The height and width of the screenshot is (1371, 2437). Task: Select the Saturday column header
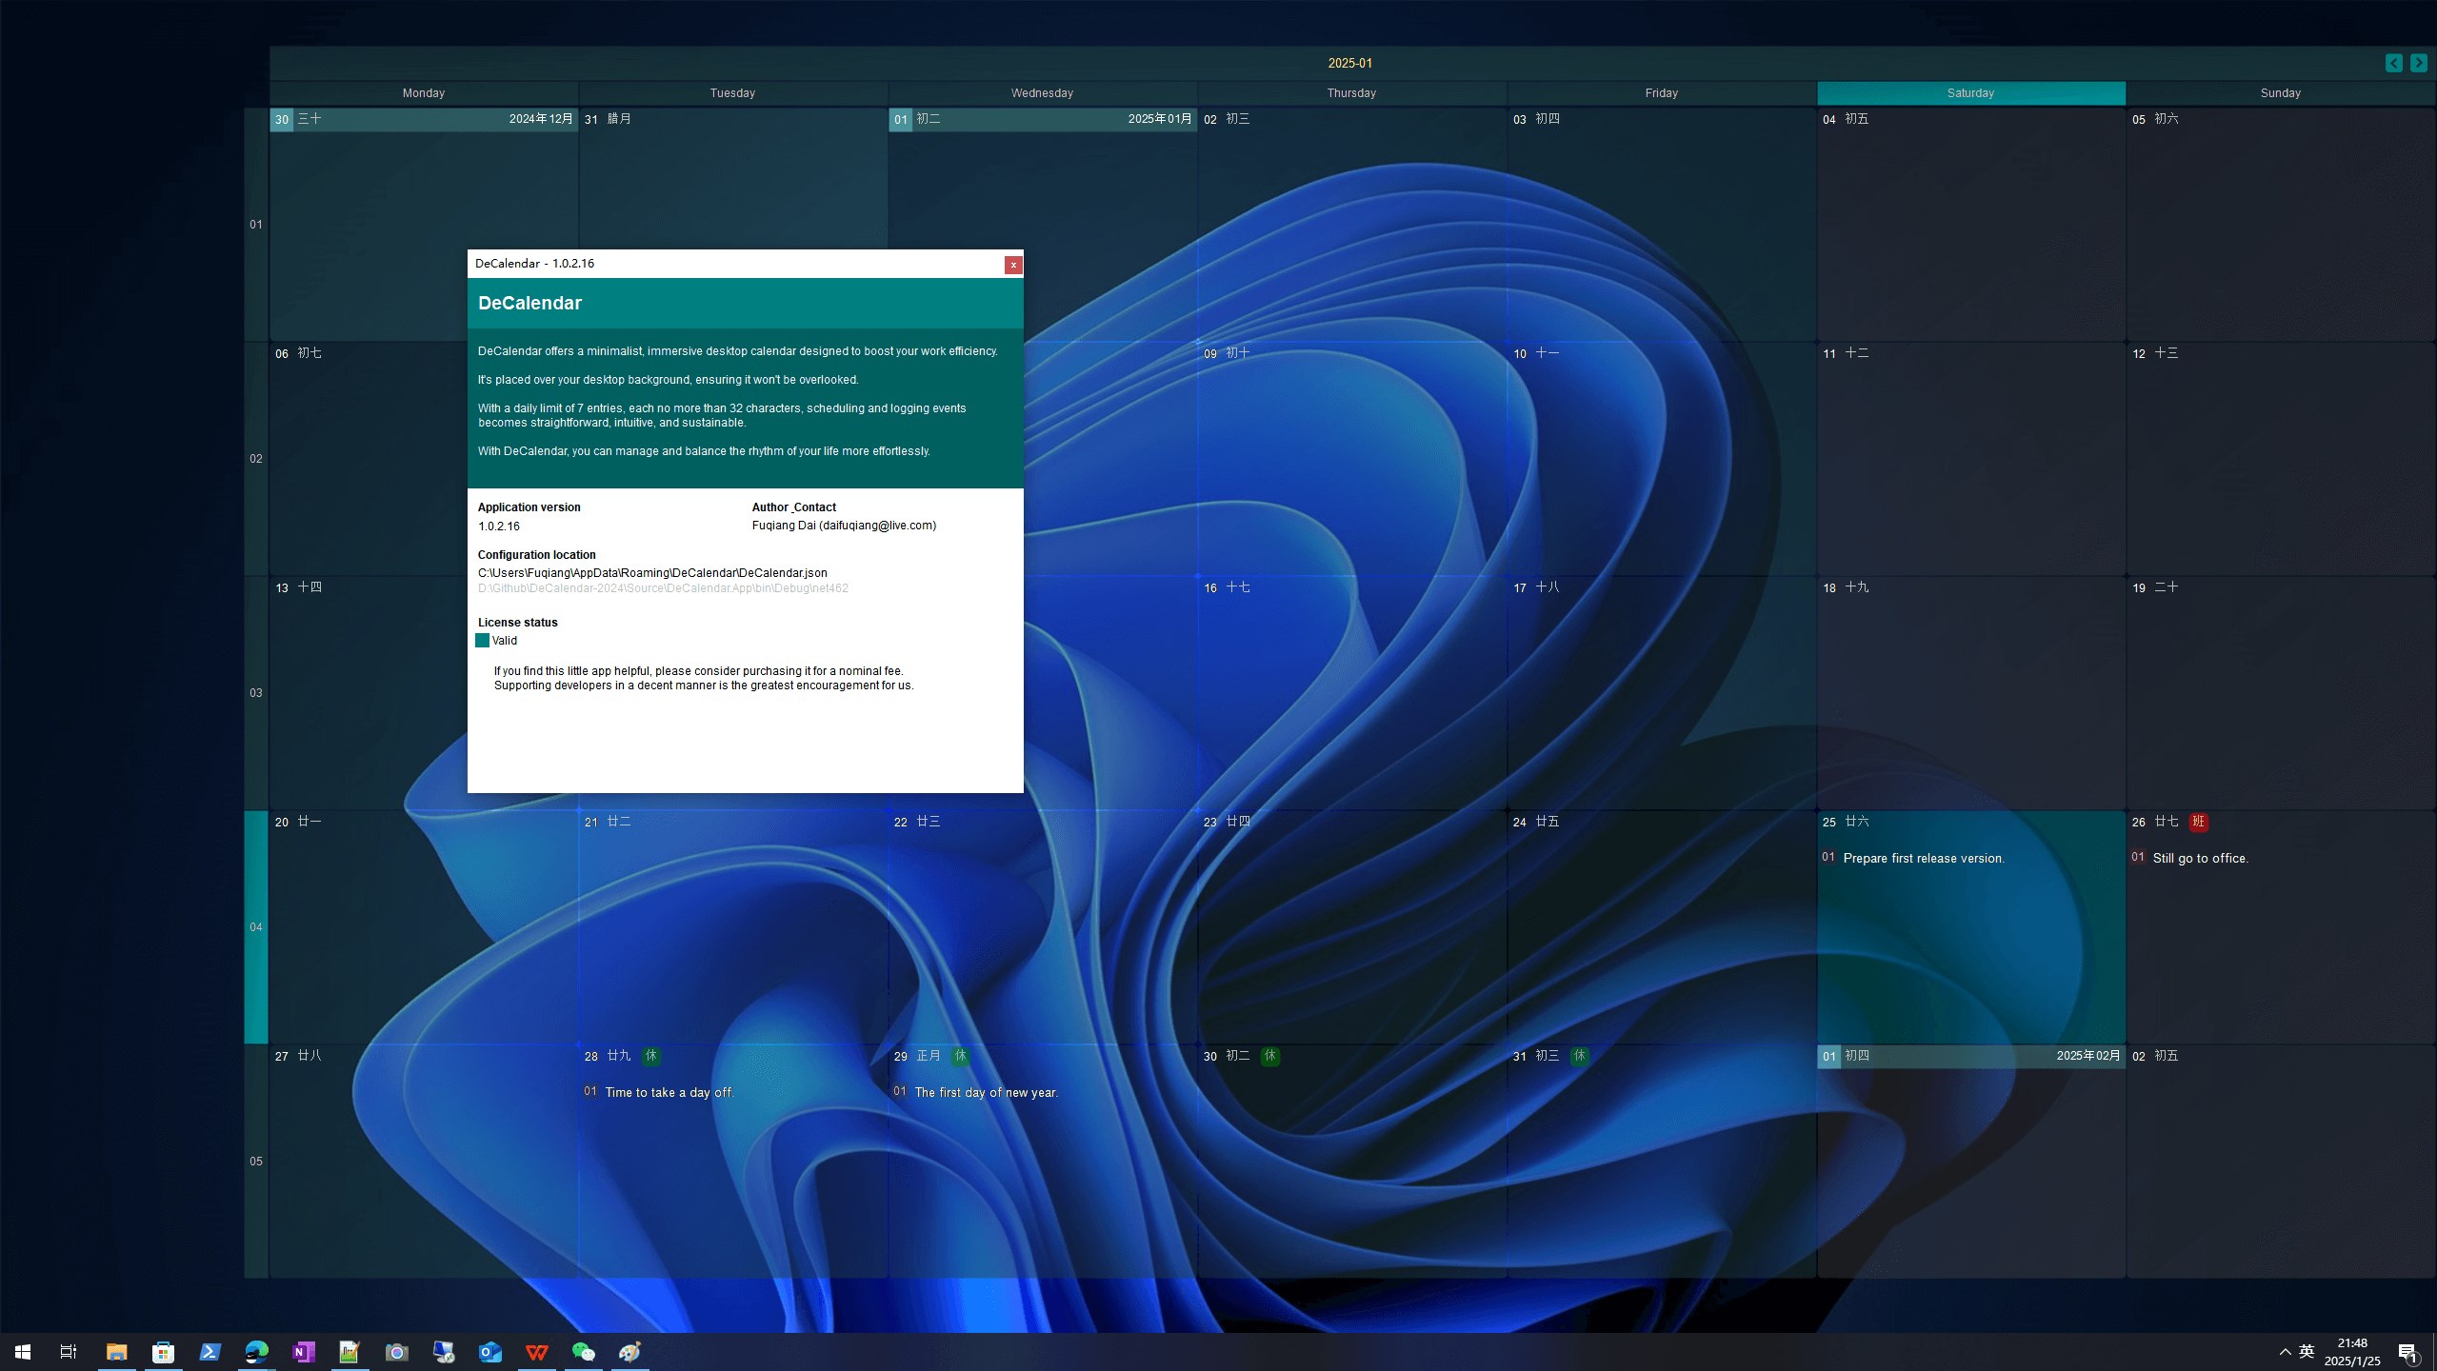(x=1970, y=93)
